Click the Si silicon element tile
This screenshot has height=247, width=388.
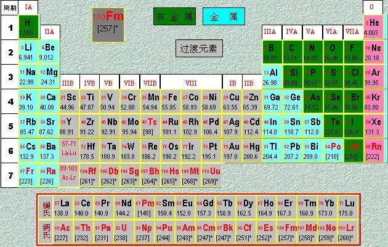coord(293,77)
